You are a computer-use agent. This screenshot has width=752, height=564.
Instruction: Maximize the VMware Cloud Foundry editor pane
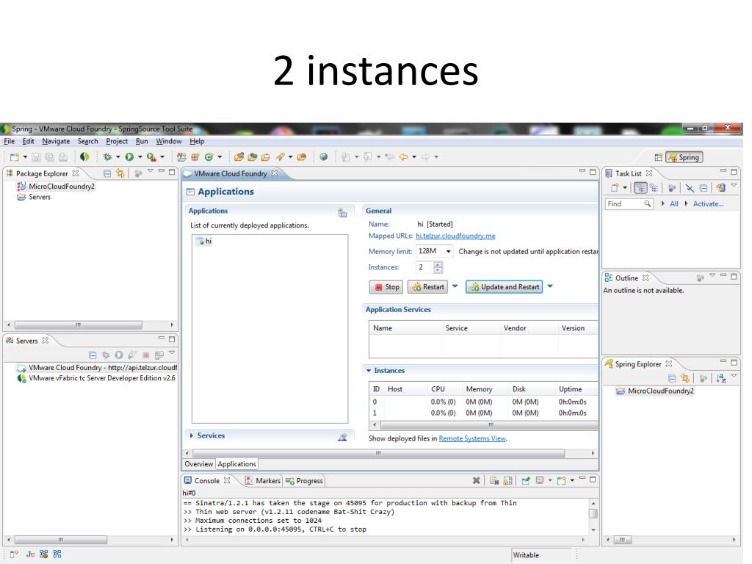(x=593, y=172)
